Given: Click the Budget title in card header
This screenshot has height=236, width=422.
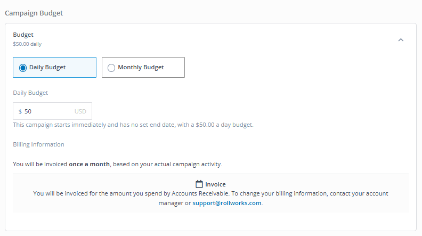Looking at the screenshot, I should (23, 35).
